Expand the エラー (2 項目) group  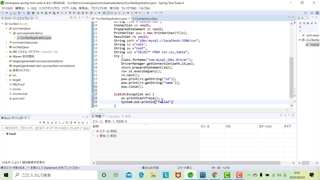click(94, 131)
